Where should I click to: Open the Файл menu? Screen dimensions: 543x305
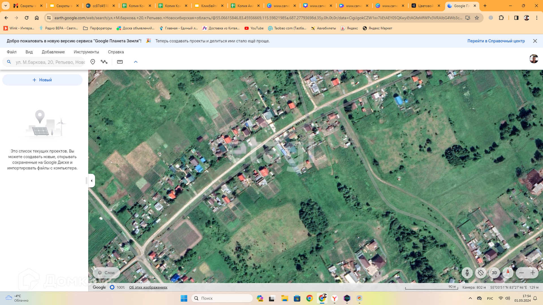click(x=12, y=52)
